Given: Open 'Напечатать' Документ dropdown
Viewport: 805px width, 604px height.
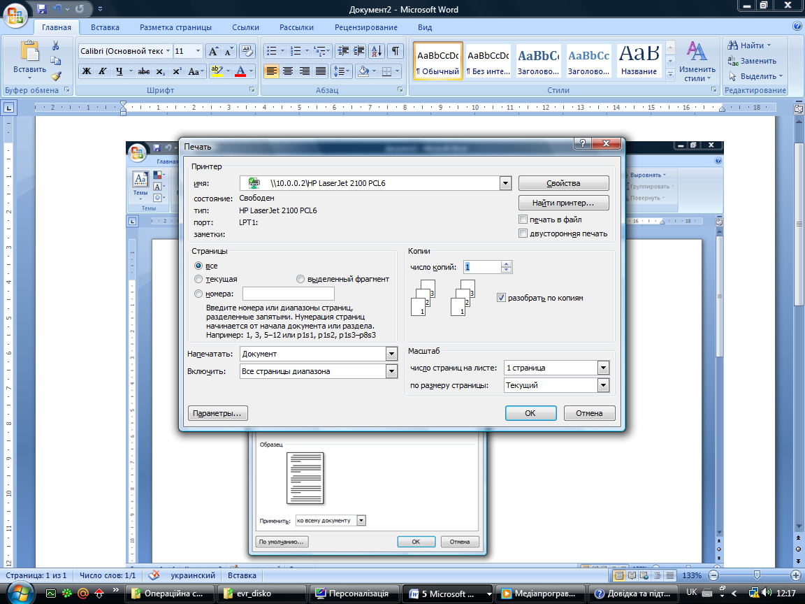Looking at the screenshot, I should click(x=391, y=354).
